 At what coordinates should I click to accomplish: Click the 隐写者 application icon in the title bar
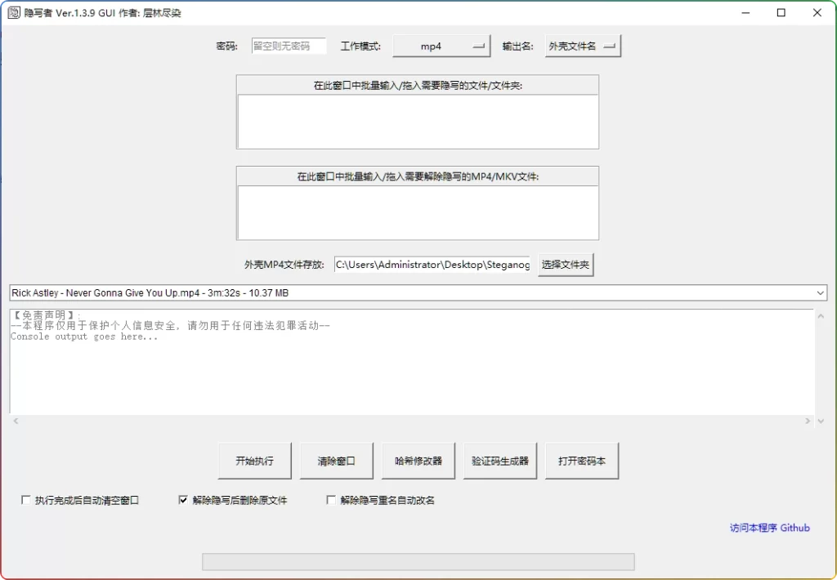pyautogui.click(x=12, y=12)
